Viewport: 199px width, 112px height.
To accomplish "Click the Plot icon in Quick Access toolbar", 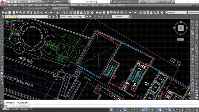I will tap(29, 2).
